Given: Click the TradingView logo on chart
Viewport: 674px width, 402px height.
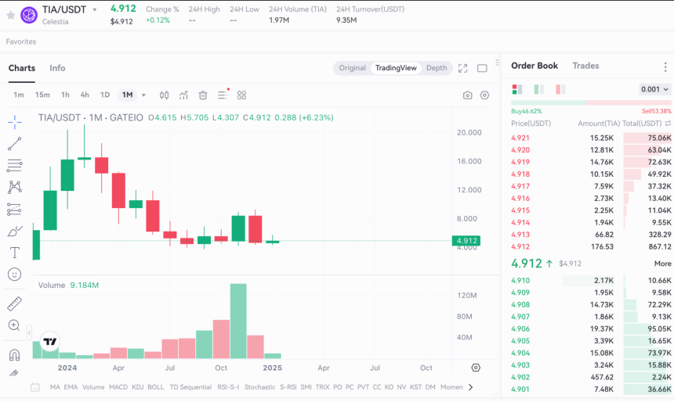Looking at the screenshot, I should click(50, 342).
